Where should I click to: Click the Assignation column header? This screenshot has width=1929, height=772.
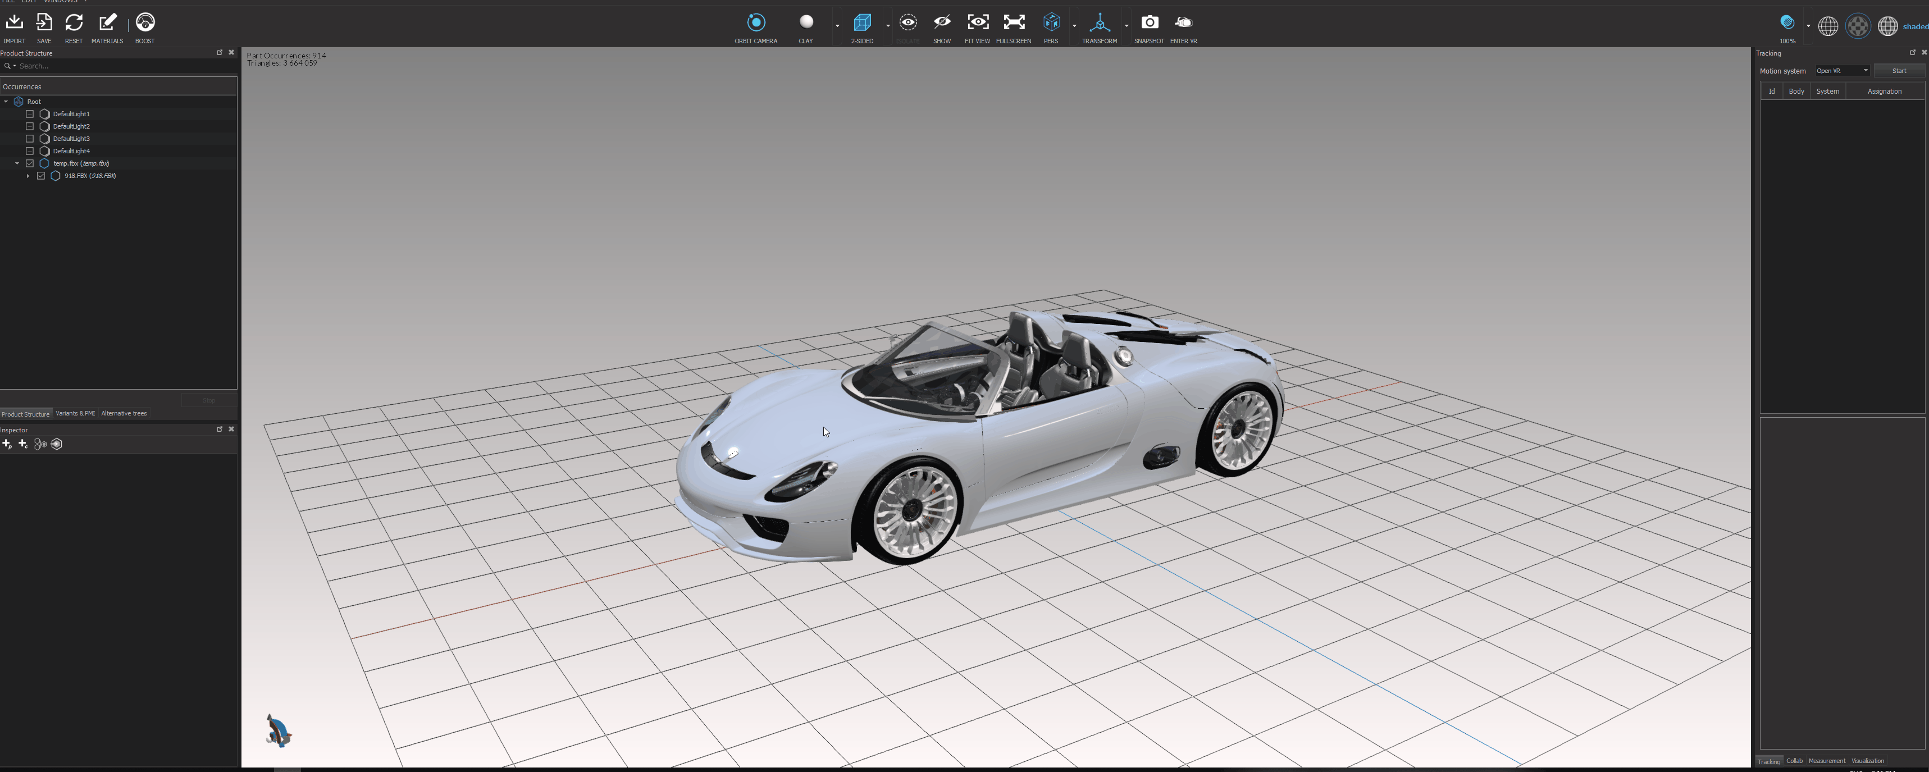1884,92
